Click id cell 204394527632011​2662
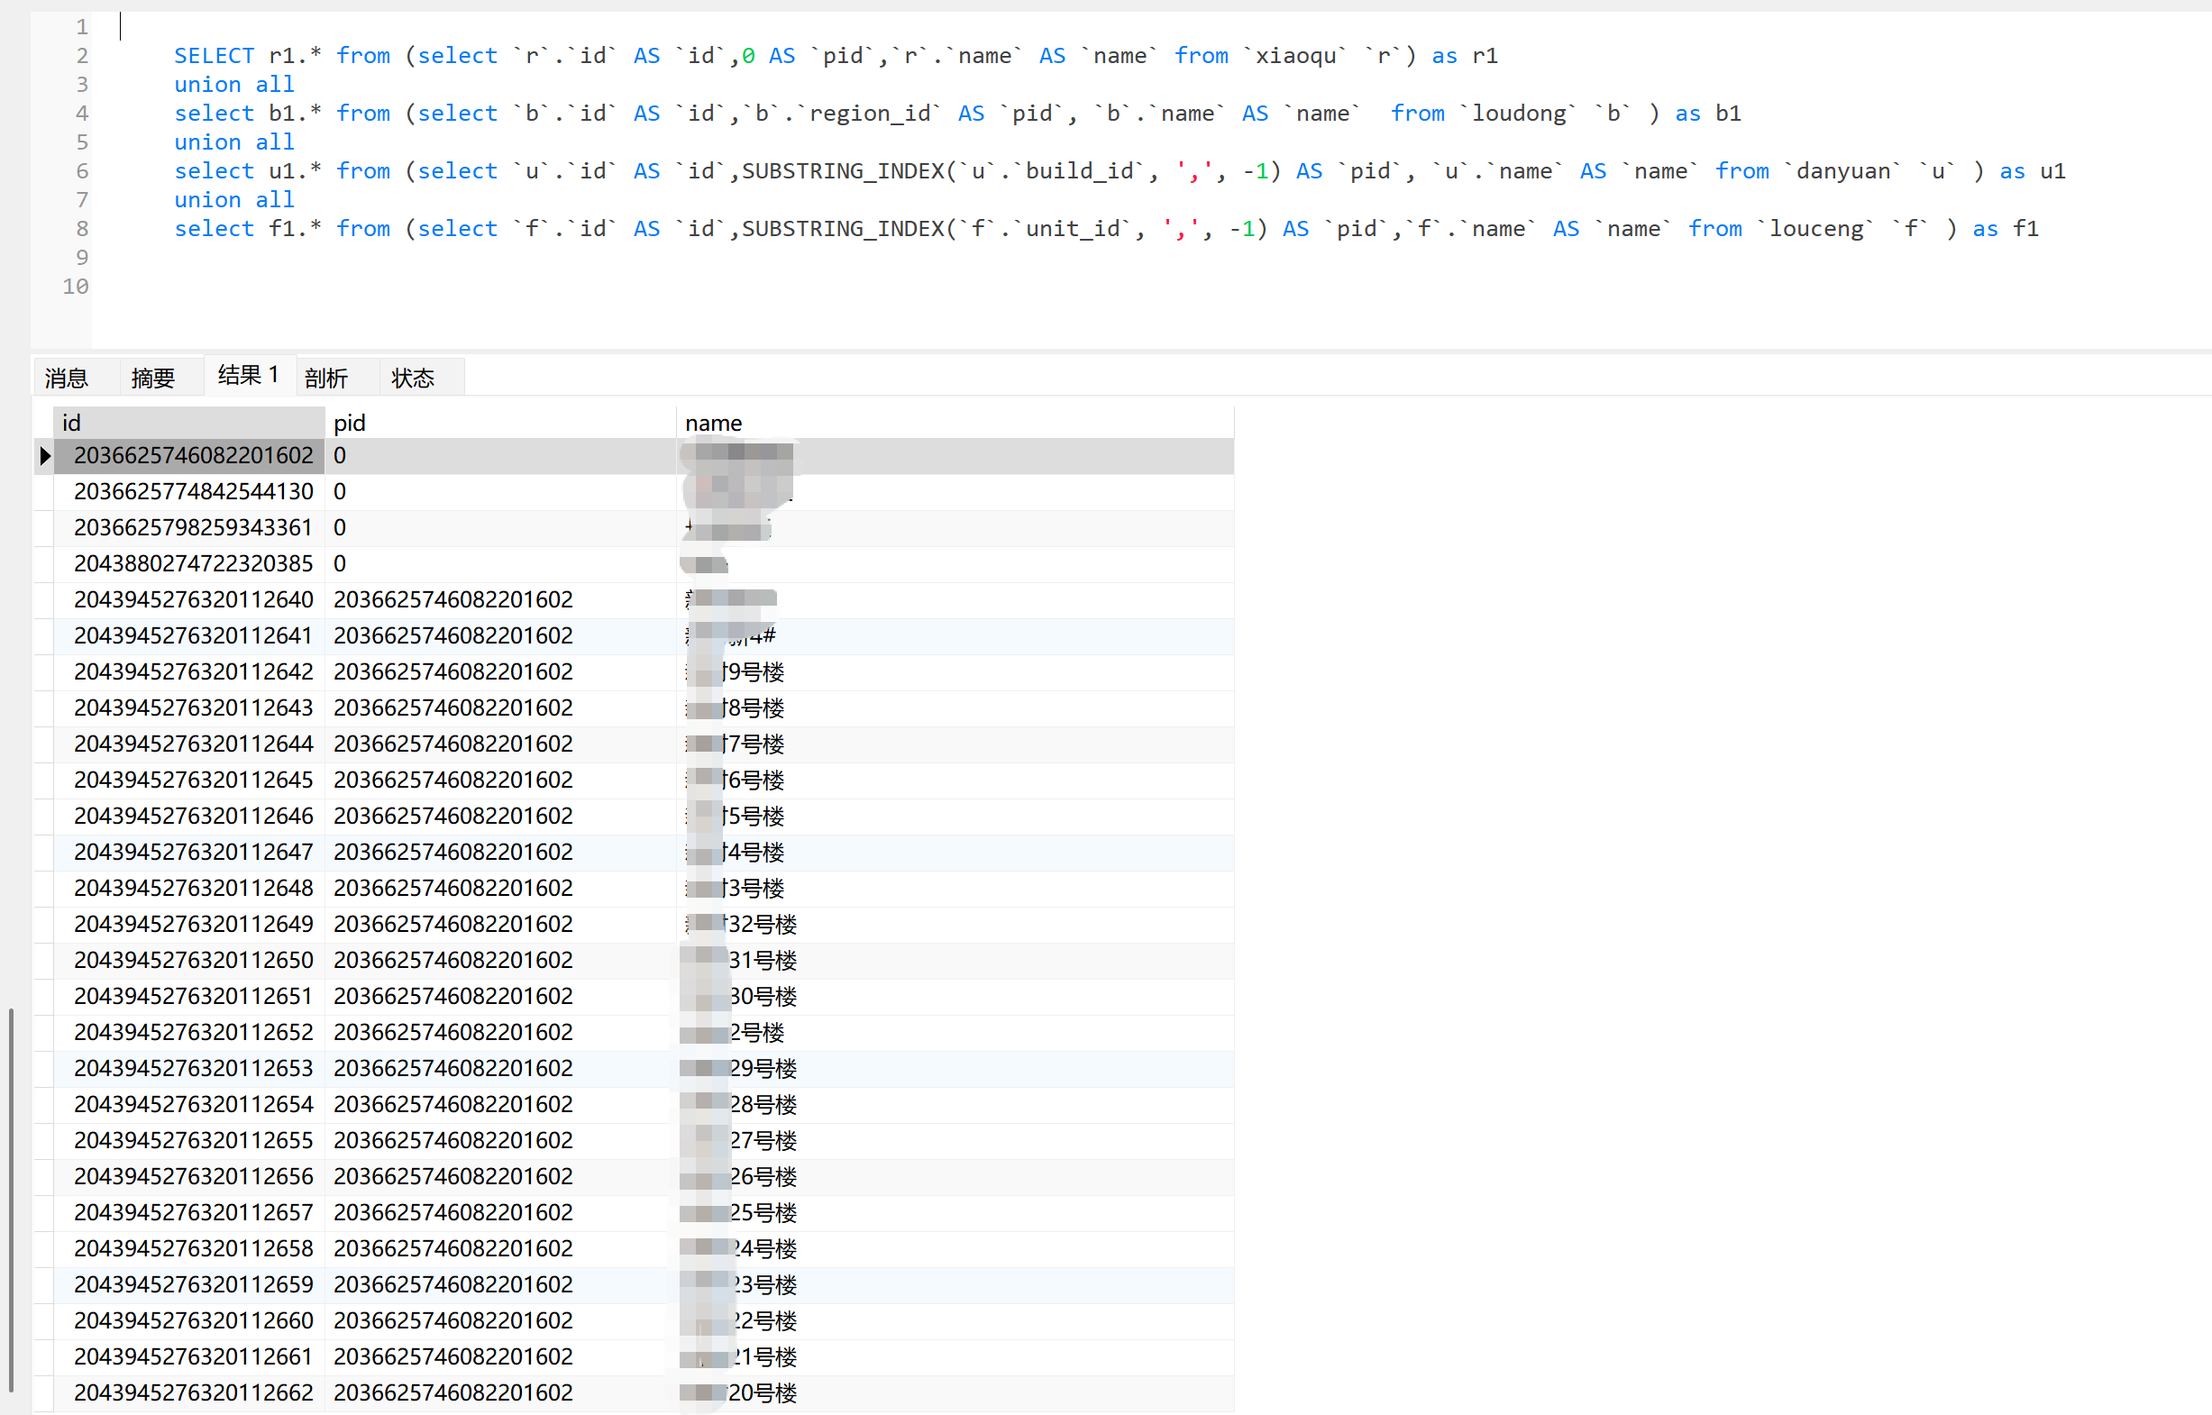The image size is (2212, 1415). tap(193, 1392)
